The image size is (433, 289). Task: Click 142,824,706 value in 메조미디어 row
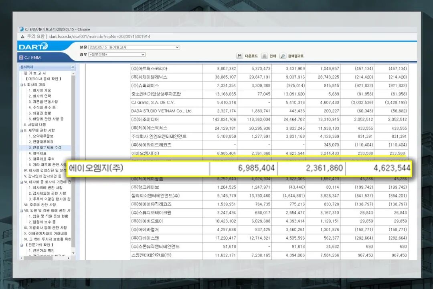click(224, 120)
